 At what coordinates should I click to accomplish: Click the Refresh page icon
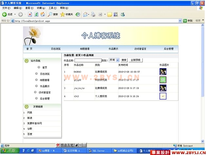pos(36,14)
